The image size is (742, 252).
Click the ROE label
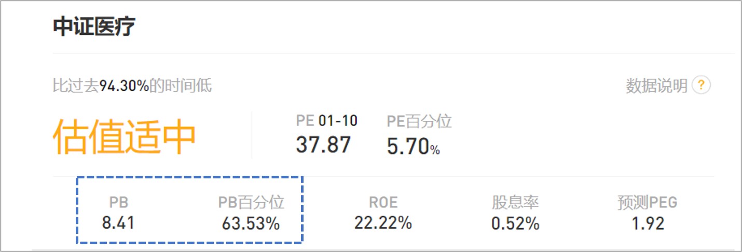383,202
